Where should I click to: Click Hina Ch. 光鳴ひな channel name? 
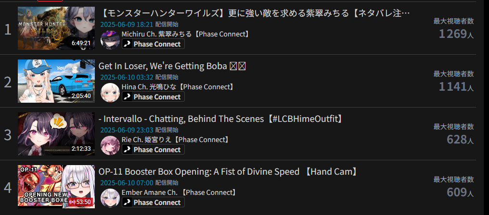tap(178, 87)
